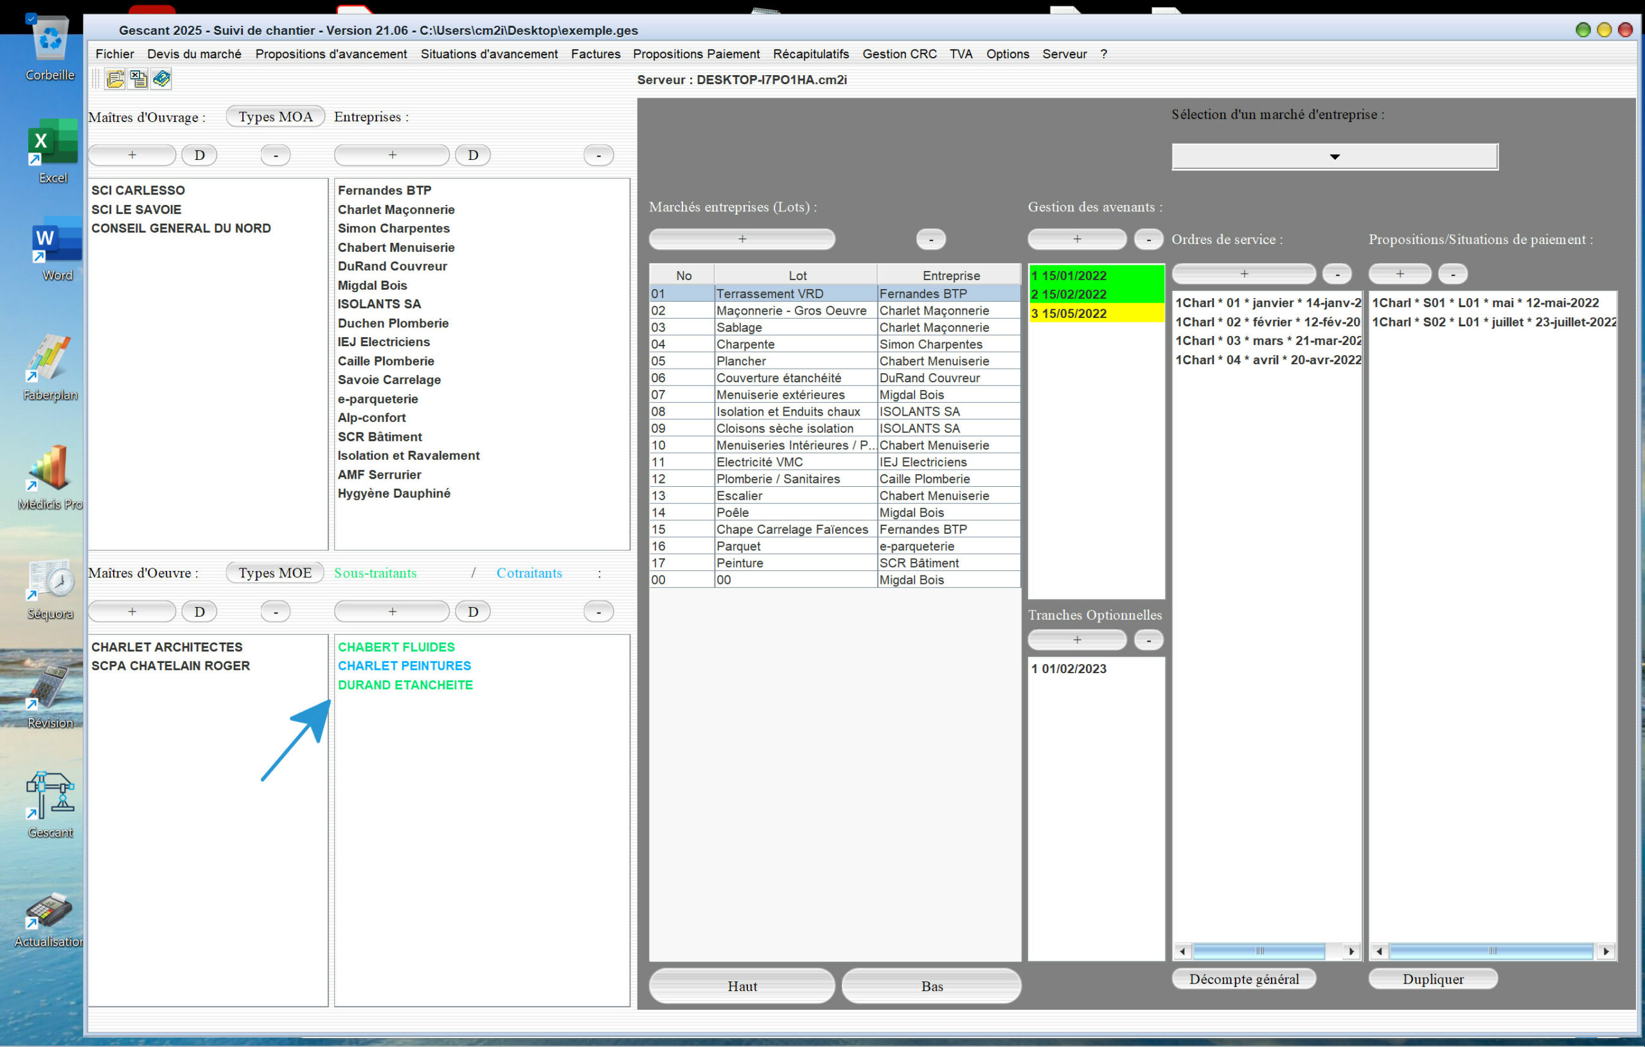Select avenant 1 15/01/2022 green entry
The width and height of the screenshot is (1645, 1047).
point(1096,275)
